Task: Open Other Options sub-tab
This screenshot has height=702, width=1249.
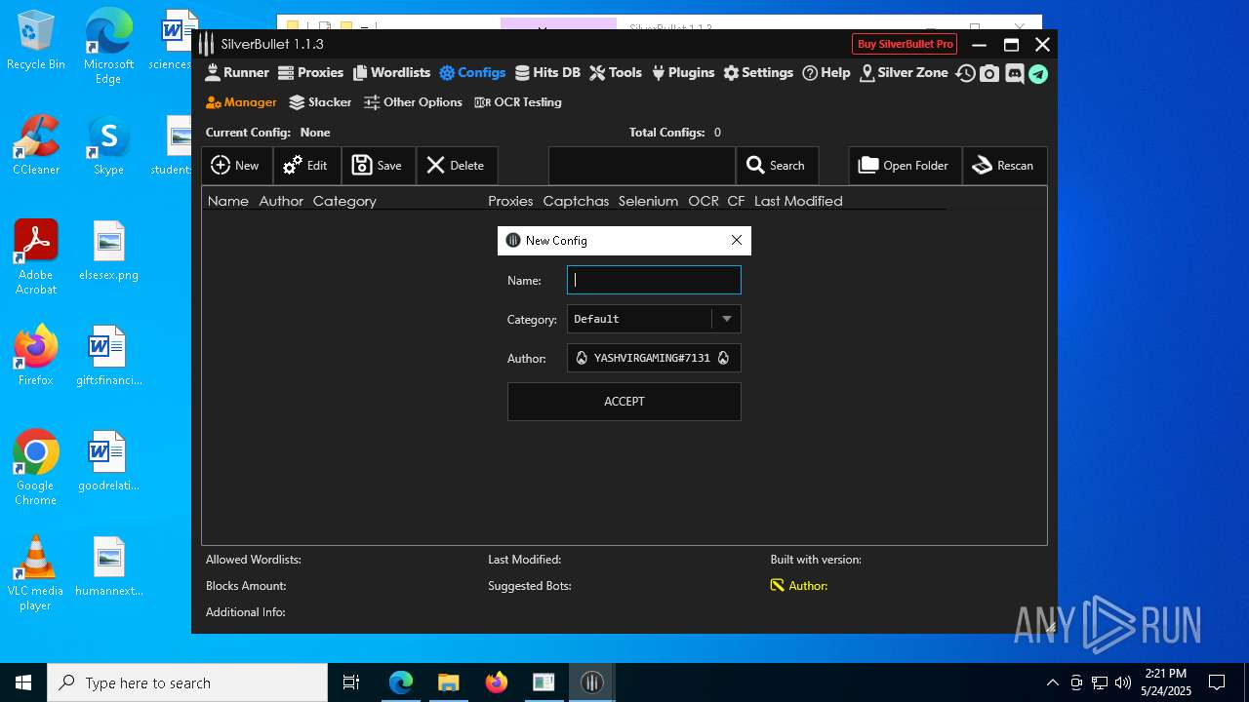Action: coord(413,101)
